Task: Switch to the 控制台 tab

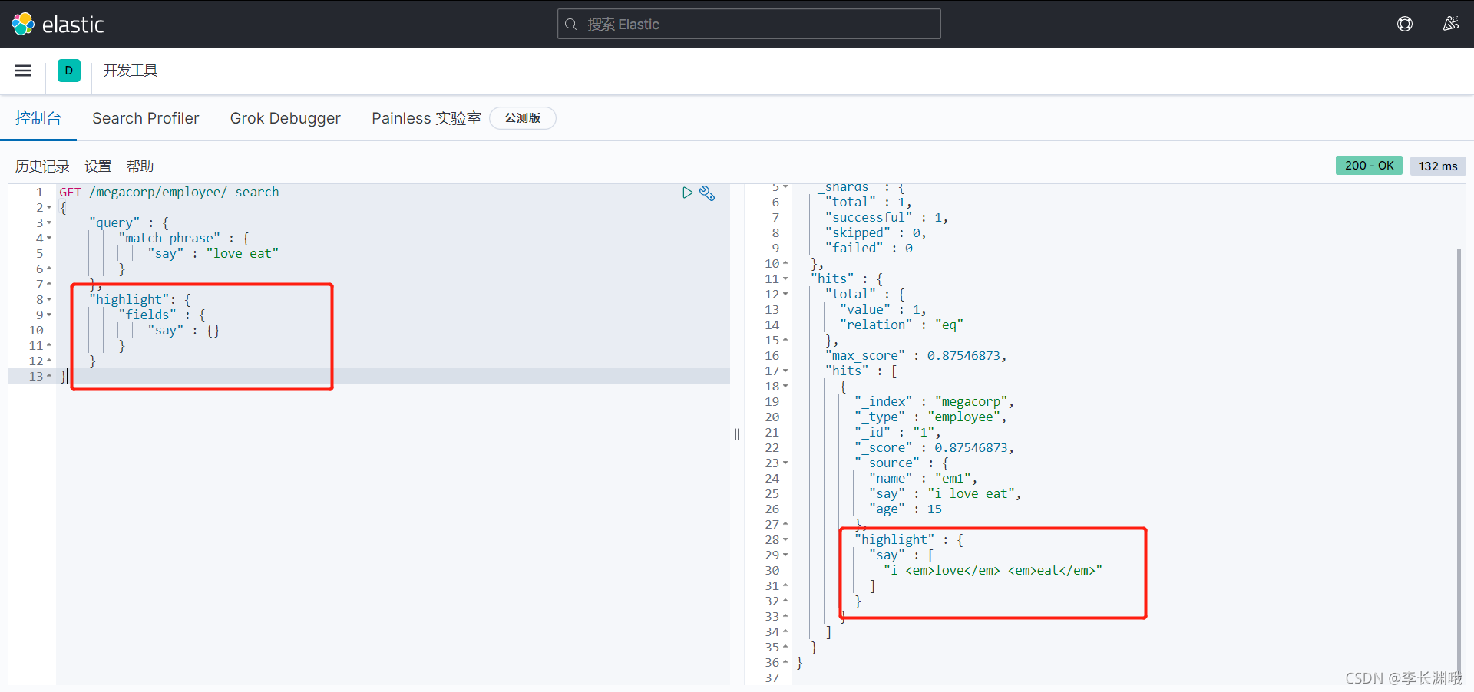Action: click(38, 118)
